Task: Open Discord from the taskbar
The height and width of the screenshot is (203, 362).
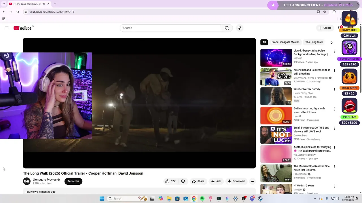Action: pyautogui.click(x=252, y=198)
